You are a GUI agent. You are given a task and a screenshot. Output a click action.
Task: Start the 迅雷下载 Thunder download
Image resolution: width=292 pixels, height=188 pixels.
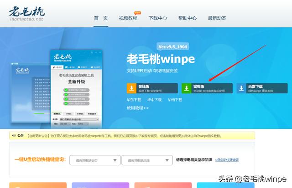(x=262, y=88)
